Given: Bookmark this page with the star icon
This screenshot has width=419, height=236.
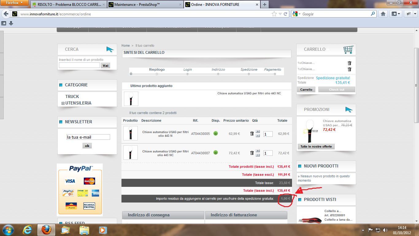Looking at the screenshot, I should 274,14.
